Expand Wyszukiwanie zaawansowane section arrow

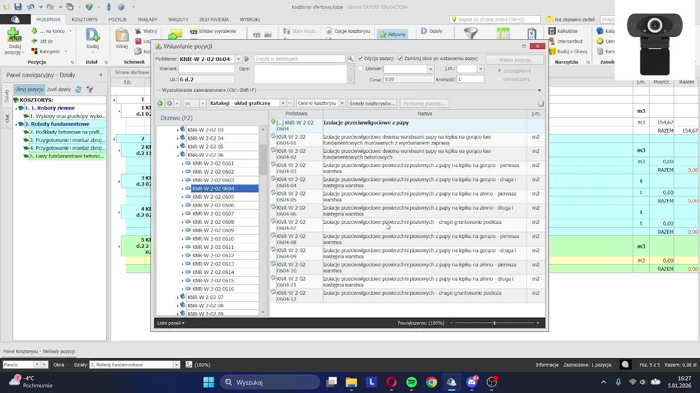pos(539,90)
